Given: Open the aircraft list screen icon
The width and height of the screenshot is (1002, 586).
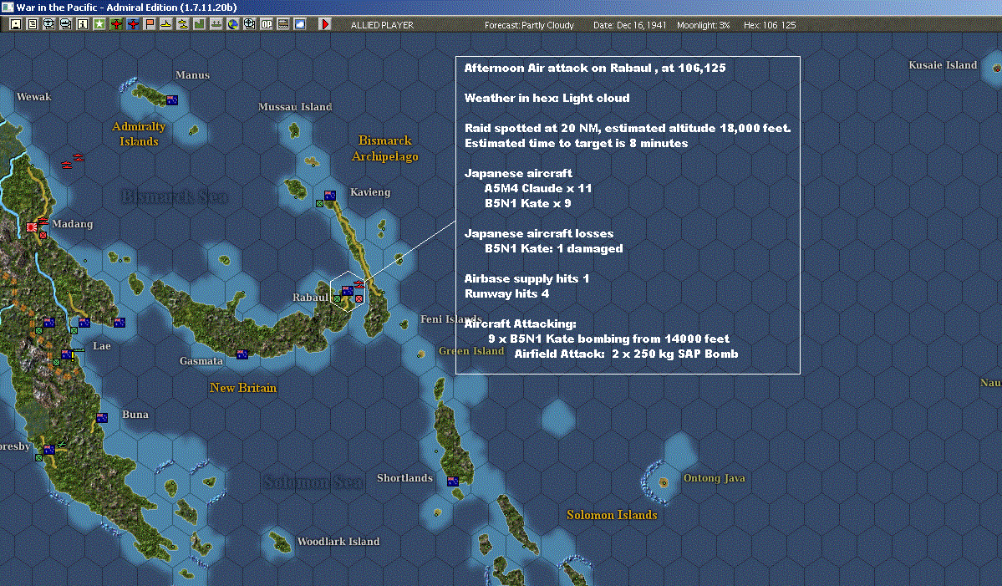Looking at the screenshot, I should click(48, 24).
